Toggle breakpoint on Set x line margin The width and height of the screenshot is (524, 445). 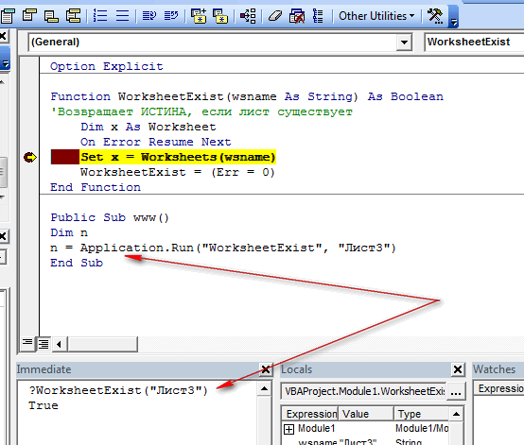29,157
